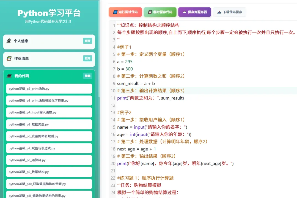Image resolution: width=297 pixels, height=198 pixels.
Task: Open python基础_p7_赋值与表达式.py
Action: click(49, 148)
